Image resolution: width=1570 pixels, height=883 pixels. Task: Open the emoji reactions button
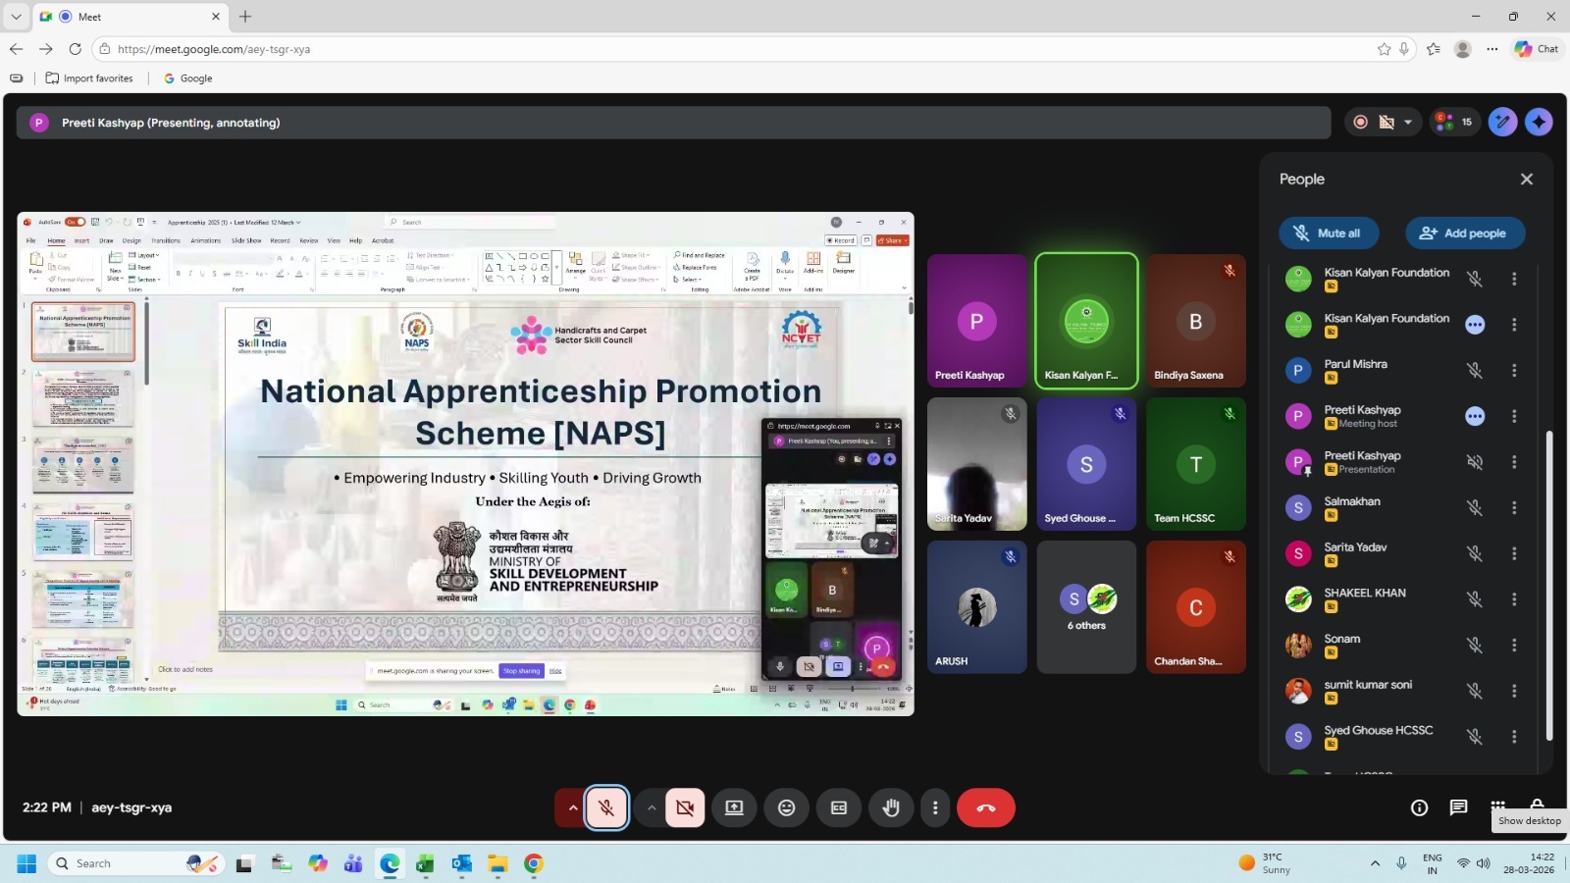point(786,807)
